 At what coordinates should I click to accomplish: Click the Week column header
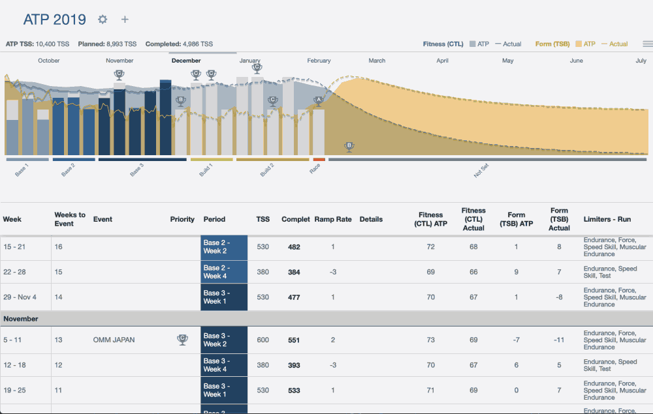[12, 219]
